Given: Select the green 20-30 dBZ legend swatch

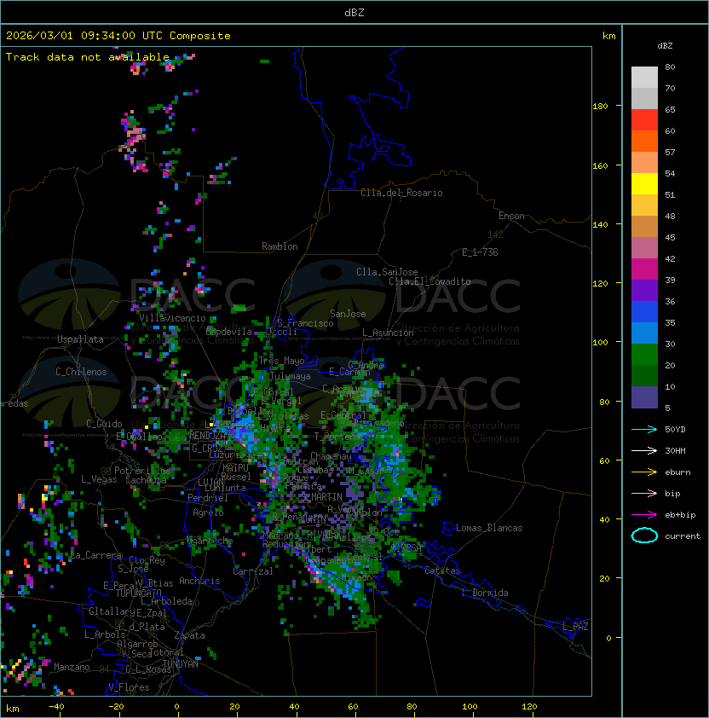Looking at the screenshot, I should click(644, 355).
